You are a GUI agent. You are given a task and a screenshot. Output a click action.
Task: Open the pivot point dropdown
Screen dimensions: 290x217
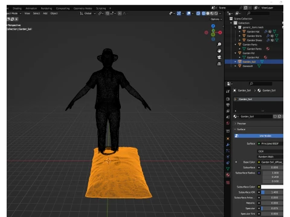[x=101, y=13]
